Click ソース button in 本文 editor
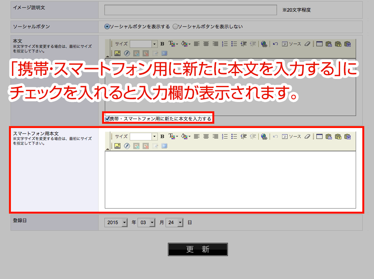Screen dimensions: 374x279 tap(291, 44)
